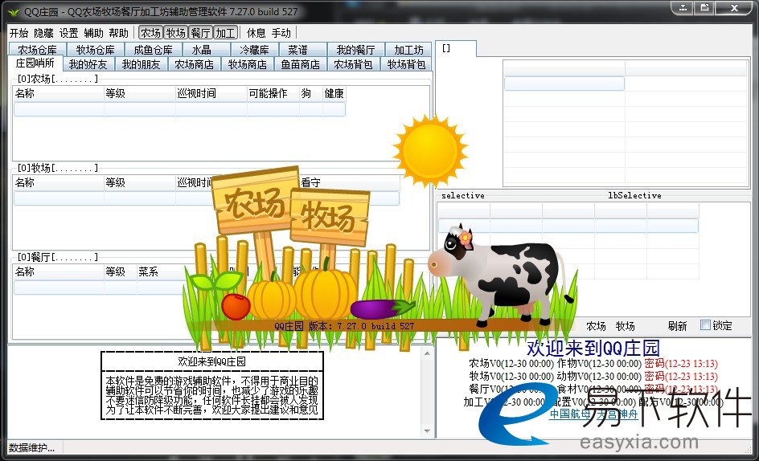Viewport: 759px width, 461px height.
Task: Toggle the 加工 toolbar button
Action: point(226,33)
